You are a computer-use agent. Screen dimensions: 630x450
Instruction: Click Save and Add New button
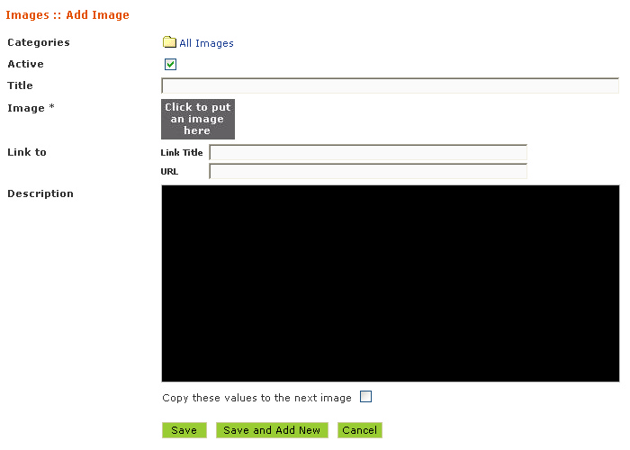tap(272, 430)
